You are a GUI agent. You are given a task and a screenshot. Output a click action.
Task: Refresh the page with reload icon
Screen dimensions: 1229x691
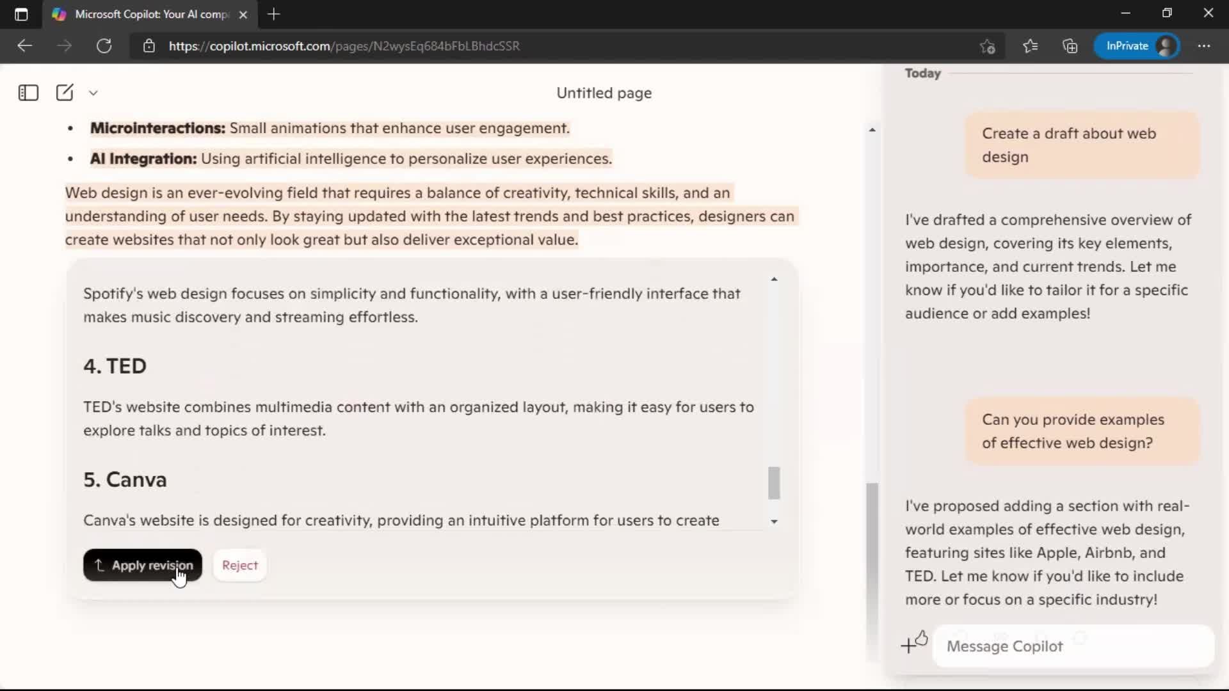tap(104, 46)
